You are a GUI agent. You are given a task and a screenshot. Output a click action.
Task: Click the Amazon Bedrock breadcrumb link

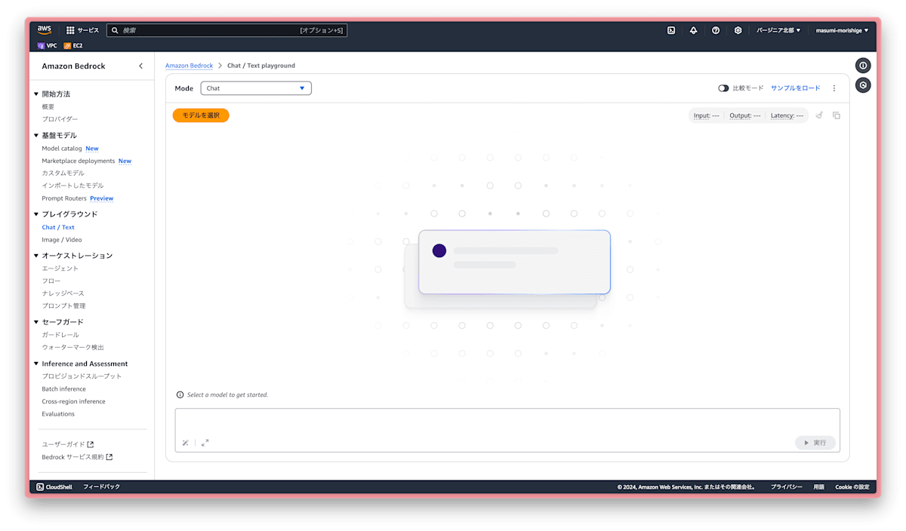189,66
